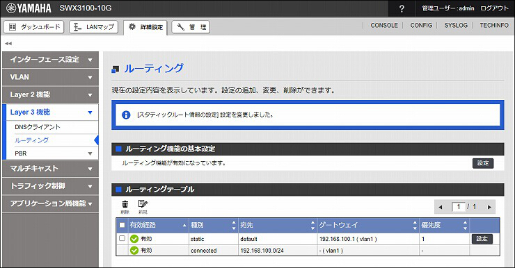Click ログアウト to log out
The width and height of the screenshot is (515, 268).
494,8
